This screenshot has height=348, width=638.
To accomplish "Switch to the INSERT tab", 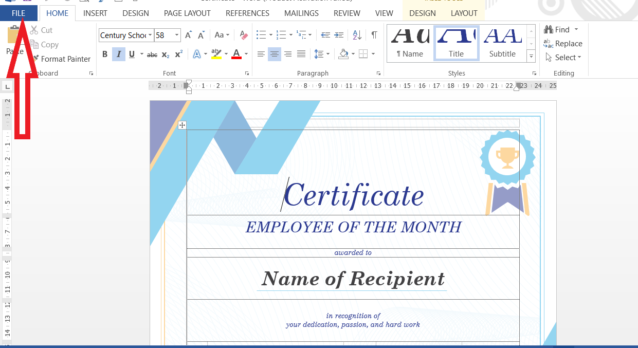I will pos(95,13).
